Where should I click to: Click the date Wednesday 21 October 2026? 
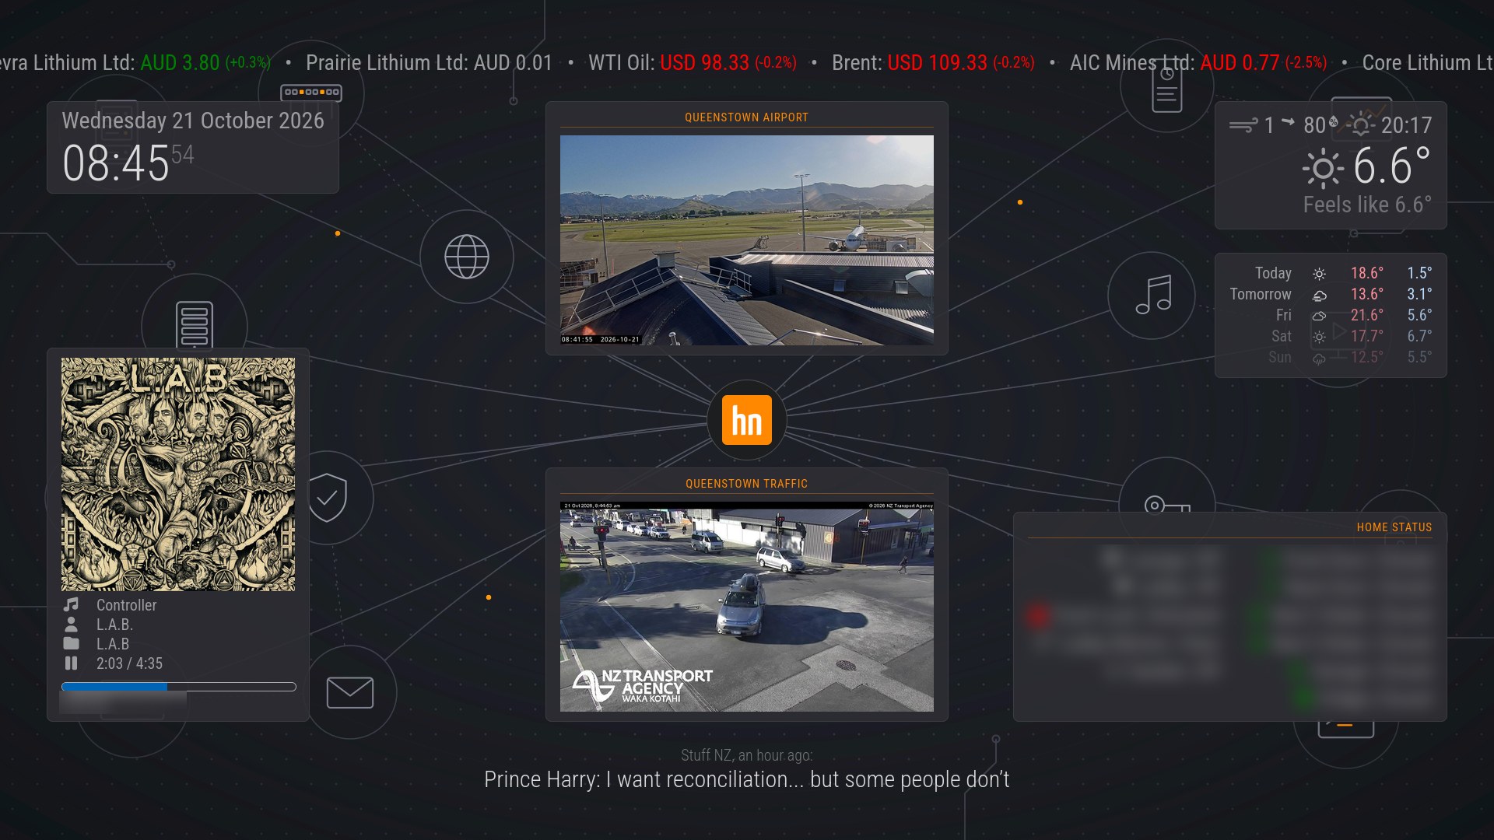(193, 121)
